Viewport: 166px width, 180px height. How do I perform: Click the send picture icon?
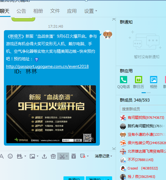(x=32, y=156)
